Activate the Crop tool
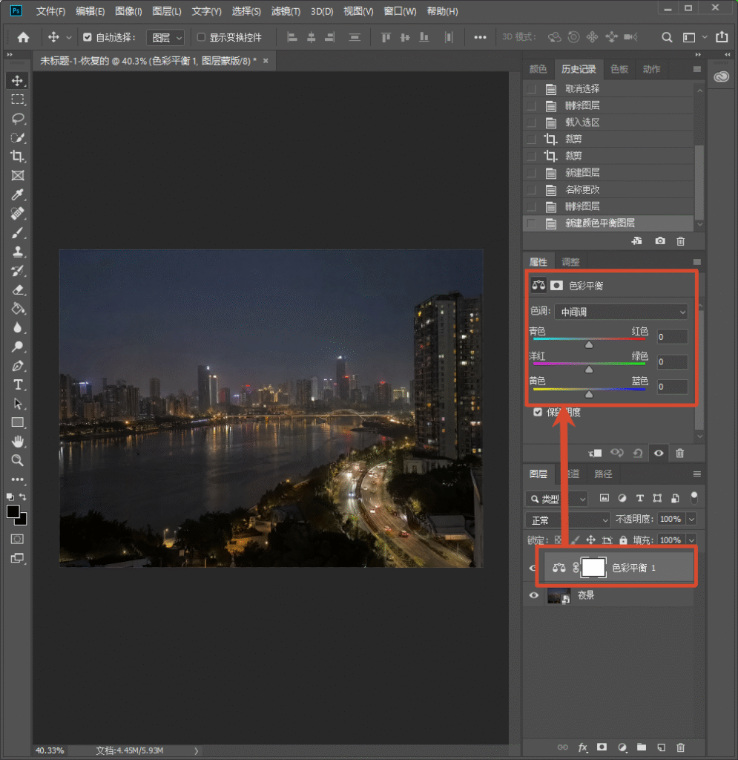This screenshot has height=760, width=738. click(x=18, y=156)
